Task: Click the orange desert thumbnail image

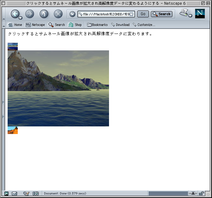Action: [x=13, y=130]
